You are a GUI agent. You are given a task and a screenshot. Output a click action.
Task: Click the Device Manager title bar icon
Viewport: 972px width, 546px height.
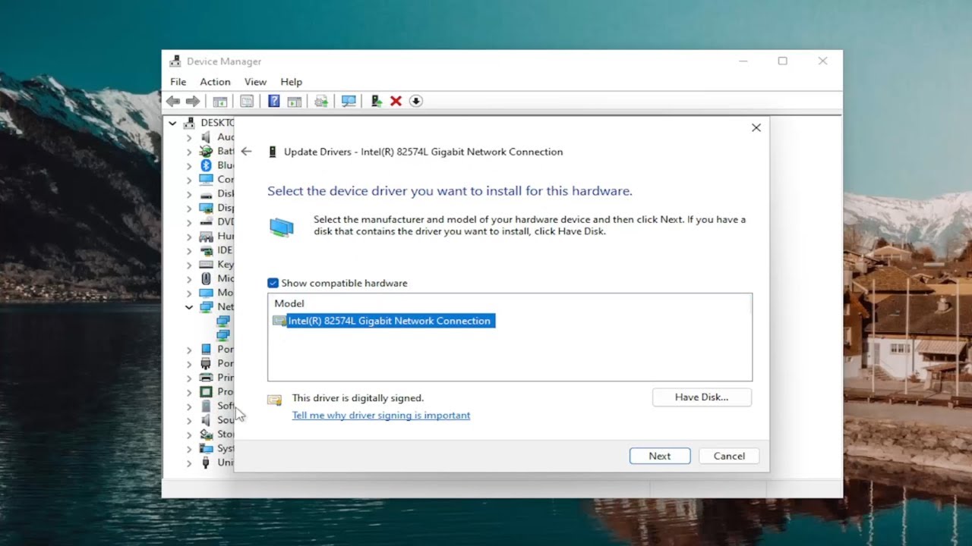point(175,61)
